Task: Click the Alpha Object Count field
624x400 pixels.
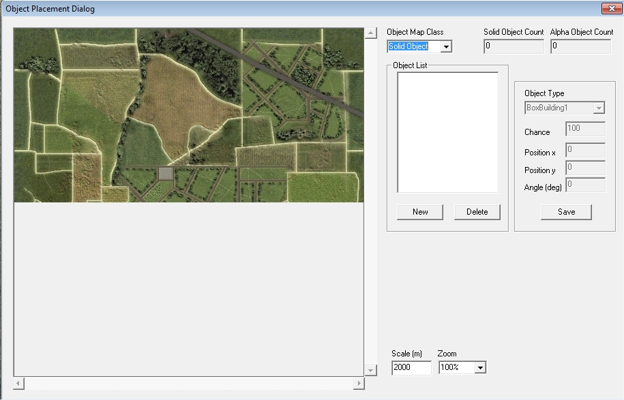Action: pyautogui.click(x=580, y=46)
